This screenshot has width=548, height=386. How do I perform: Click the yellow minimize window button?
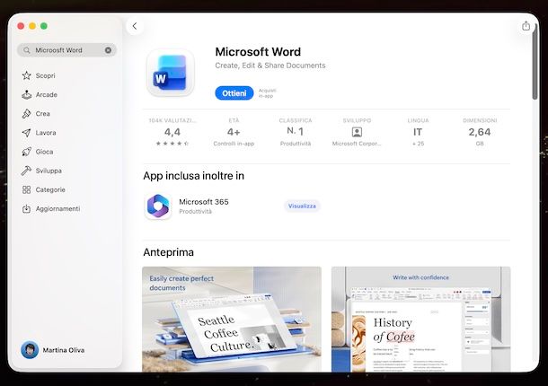click(x=32, y=26)
